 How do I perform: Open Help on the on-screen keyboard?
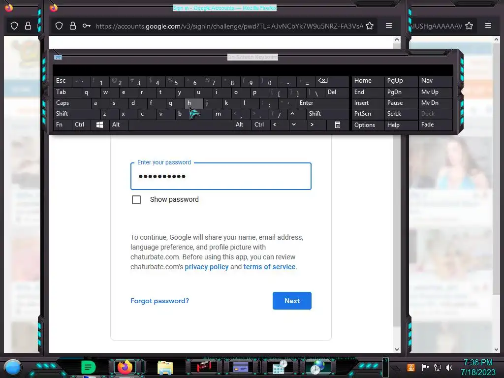tap(401, 125)
